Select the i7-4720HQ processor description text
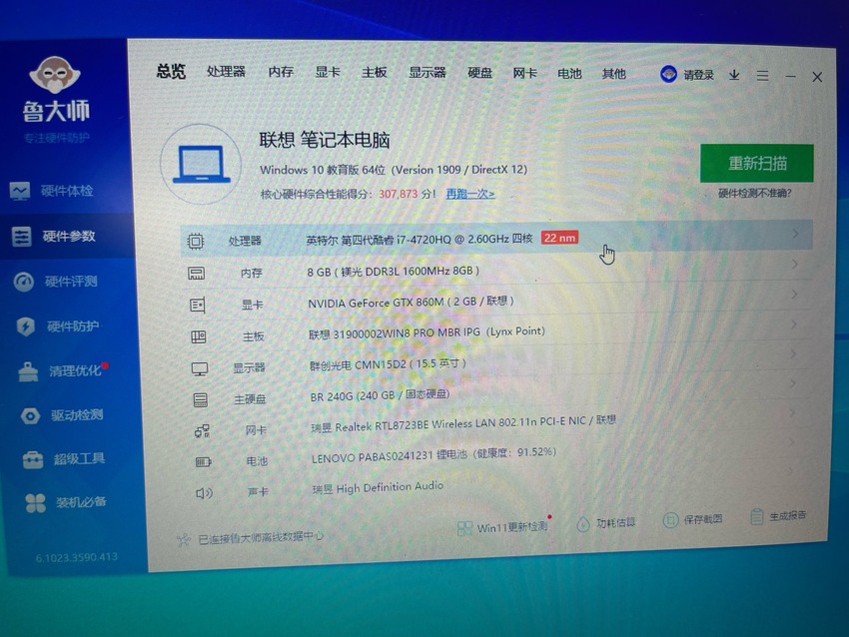Viewport: 849px width, 637px height. (420, 240)
